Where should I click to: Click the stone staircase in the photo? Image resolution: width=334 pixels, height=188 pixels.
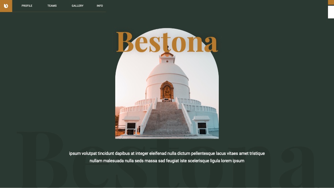pos(167,118)
